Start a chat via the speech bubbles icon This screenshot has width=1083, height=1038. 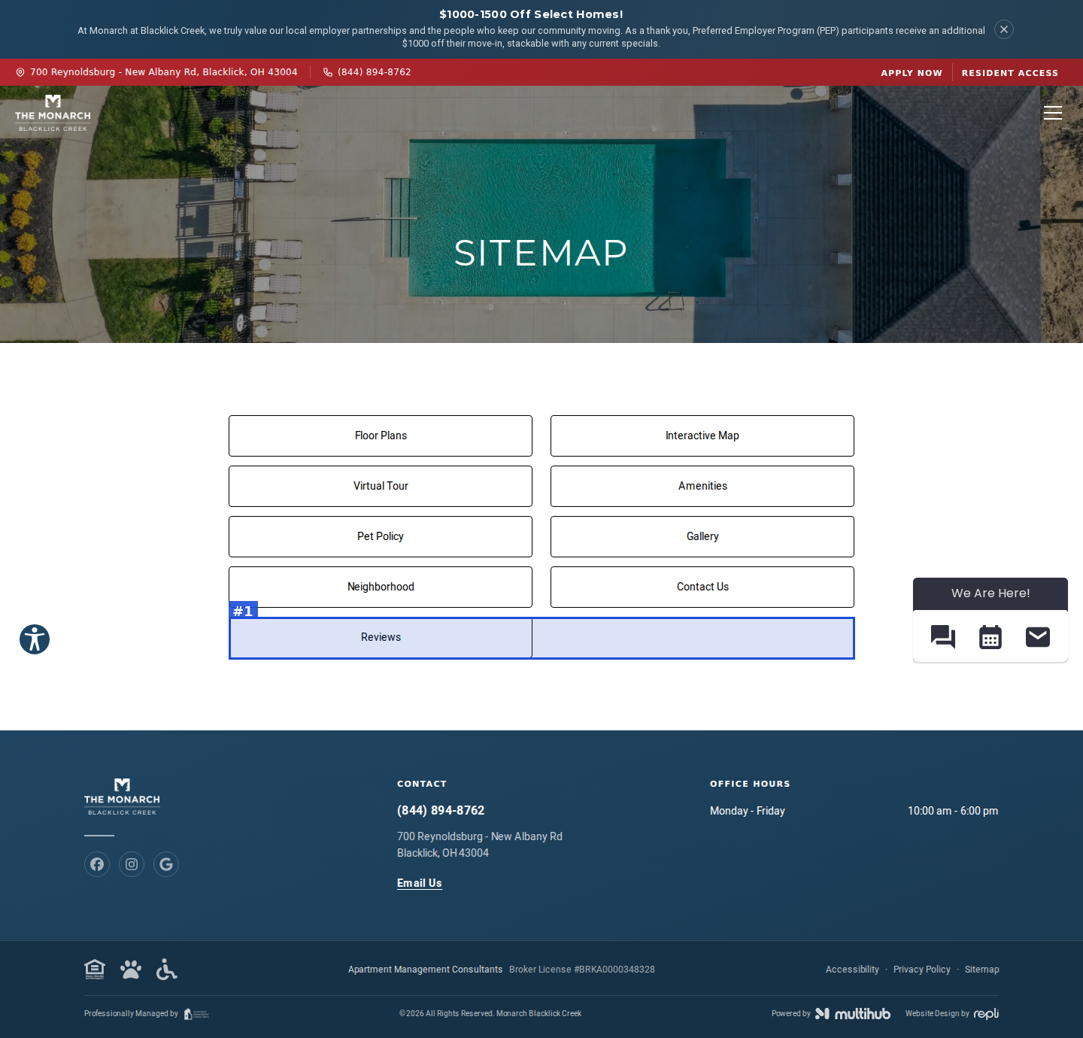coord(943,637)
